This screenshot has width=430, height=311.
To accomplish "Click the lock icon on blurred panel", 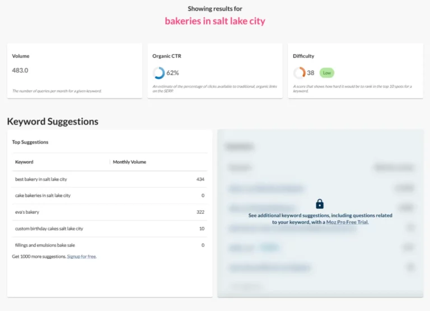I will [320, 204].
